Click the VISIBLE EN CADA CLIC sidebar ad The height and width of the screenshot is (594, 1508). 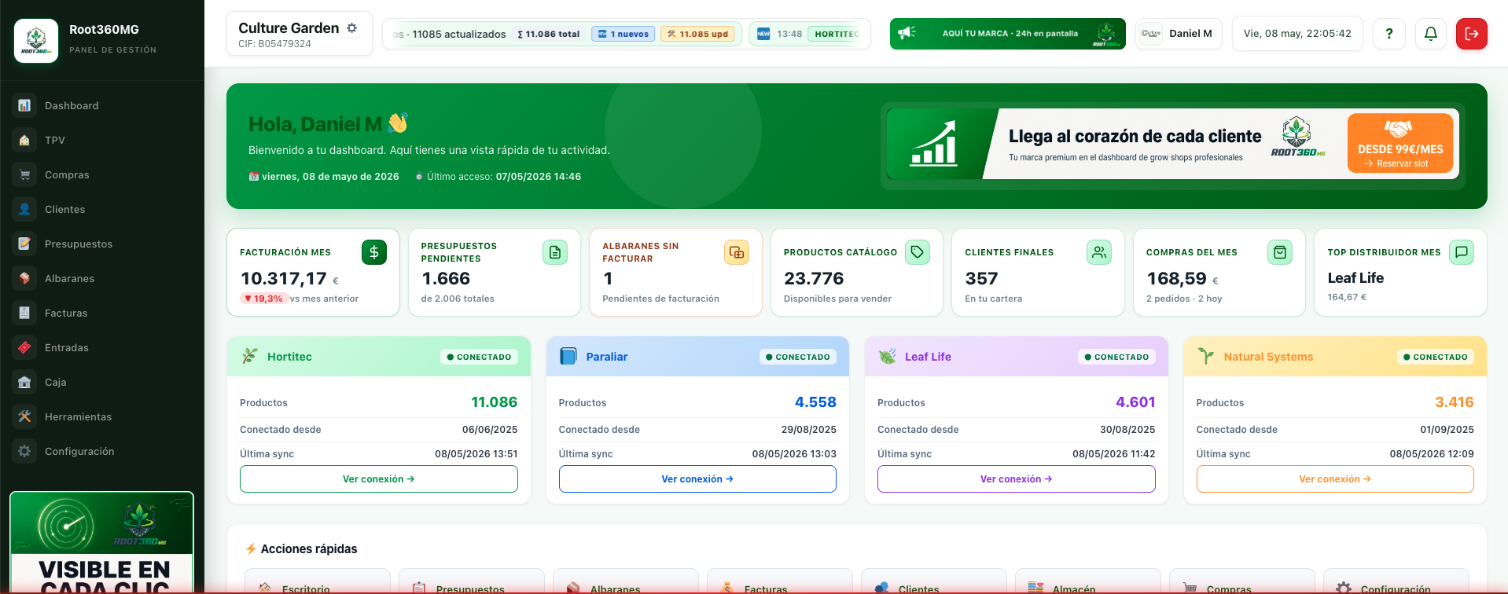click(x=102, y=543)
